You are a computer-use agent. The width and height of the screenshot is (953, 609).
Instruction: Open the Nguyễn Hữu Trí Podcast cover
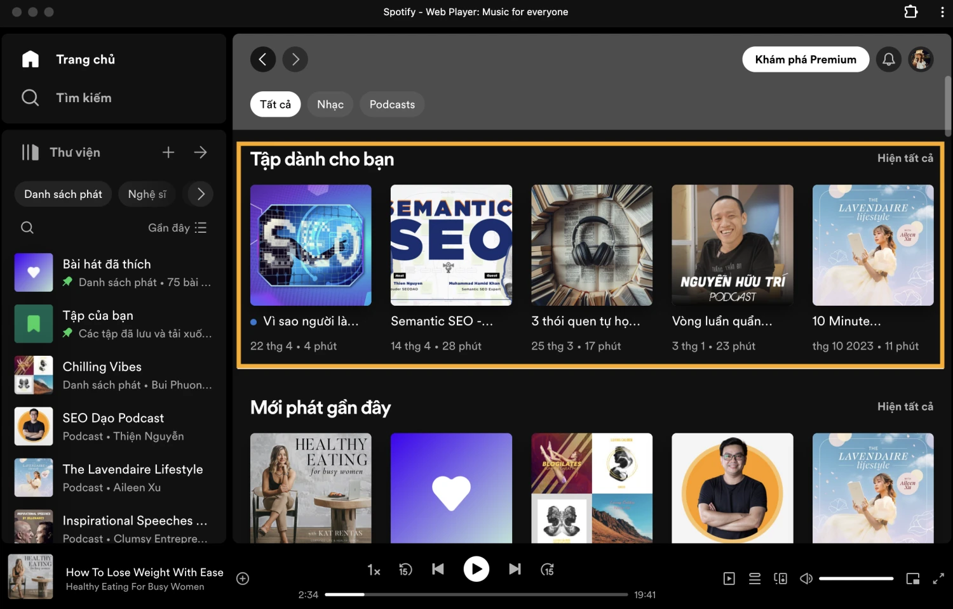[x=733, y=245]
